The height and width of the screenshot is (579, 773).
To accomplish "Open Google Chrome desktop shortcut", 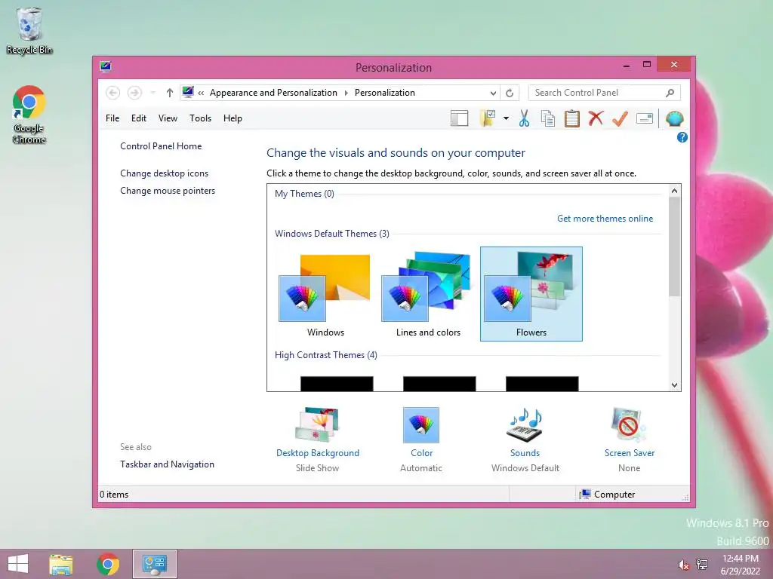I will click(x=29, y=115).
